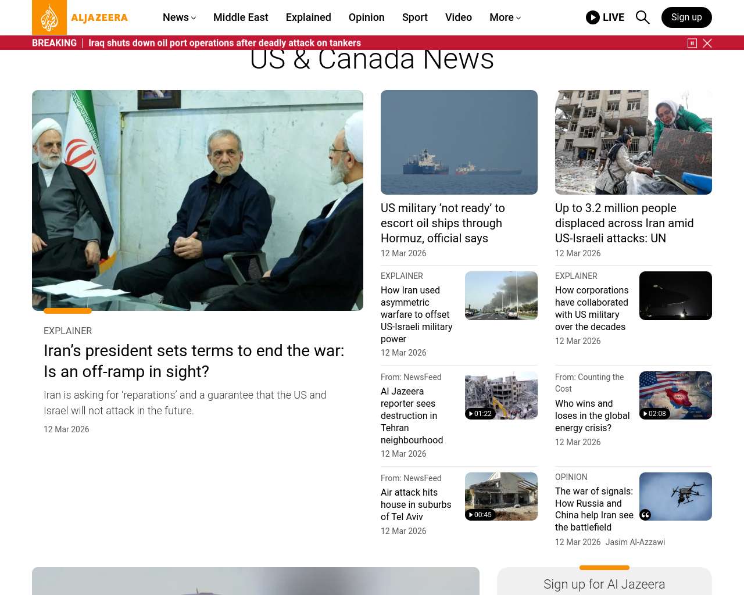Screen dimensions: 744x595
Task: Click the Al Jazeera logo
Action: point(80,17)
